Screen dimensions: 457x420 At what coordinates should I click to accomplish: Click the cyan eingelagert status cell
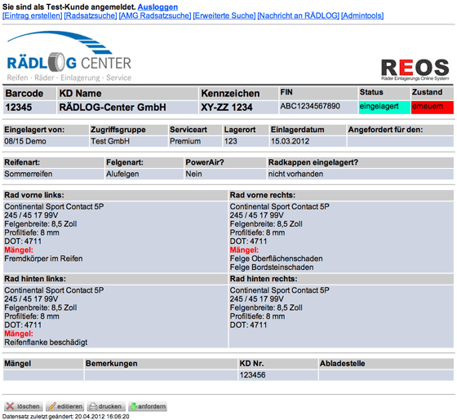384,107
